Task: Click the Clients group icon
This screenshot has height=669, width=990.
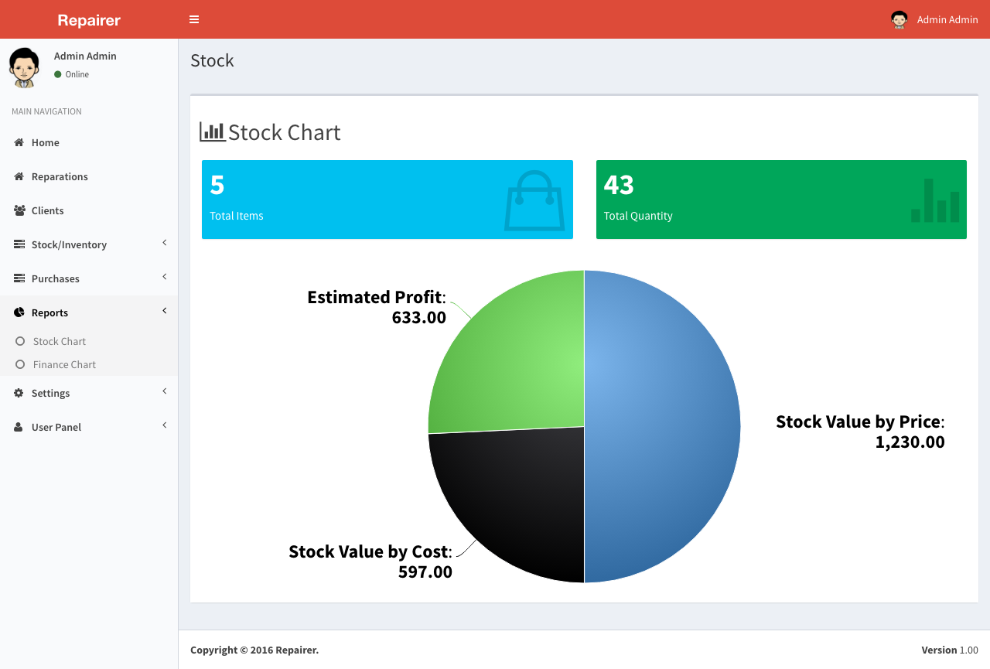Action: coord(19,210)
